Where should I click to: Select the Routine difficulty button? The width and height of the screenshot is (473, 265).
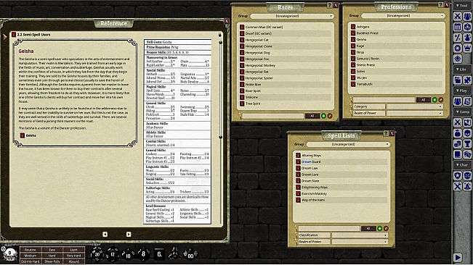tap(31, 250)
